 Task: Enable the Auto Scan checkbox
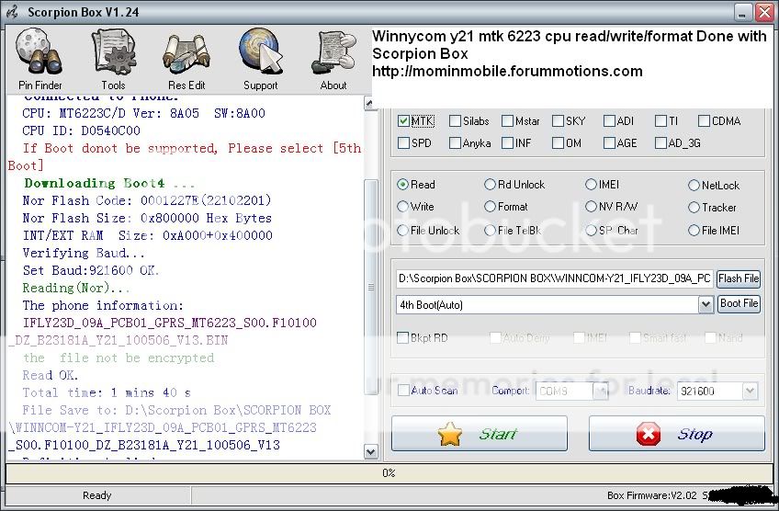[403, 391]
